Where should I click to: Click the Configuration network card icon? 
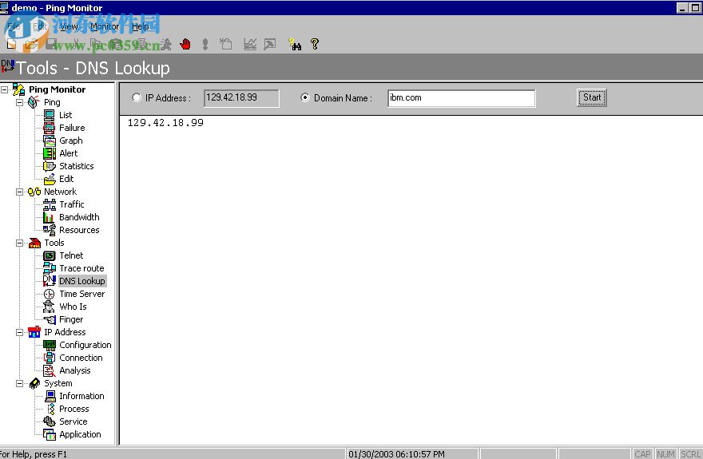coord(50,346)
